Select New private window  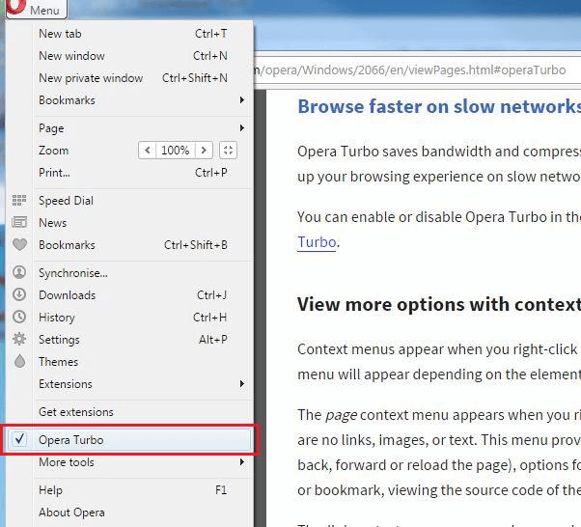pos(91,78)
